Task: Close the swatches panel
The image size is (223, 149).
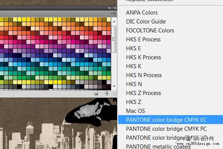Action: click(x=115, y=8)
